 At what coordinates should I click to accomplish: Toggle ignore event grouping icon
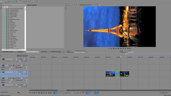(x=98, y=93)
